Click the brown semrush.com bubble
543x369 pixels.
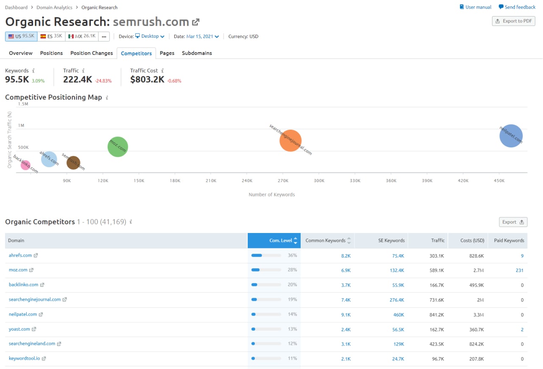73,162
